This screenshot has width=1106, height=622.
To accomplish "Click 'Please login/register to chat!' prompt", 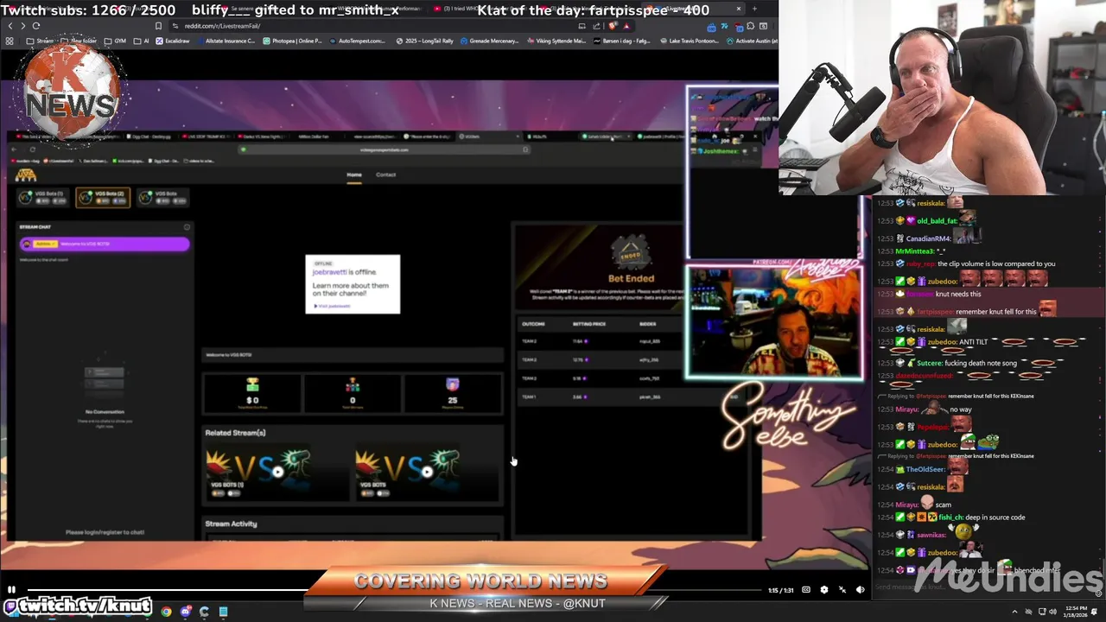I will (x=105, y=532).
